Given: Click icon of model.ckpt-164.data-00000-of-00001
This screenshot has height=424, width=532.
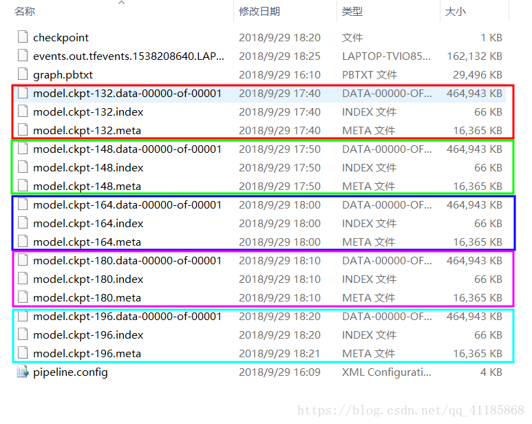Looking at the screenshot, I should click(23, 204).
